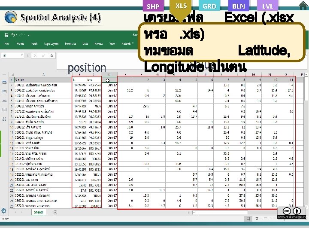Click the first side pane icon near row 1
The image size is (309, 232).
[4, 82]
